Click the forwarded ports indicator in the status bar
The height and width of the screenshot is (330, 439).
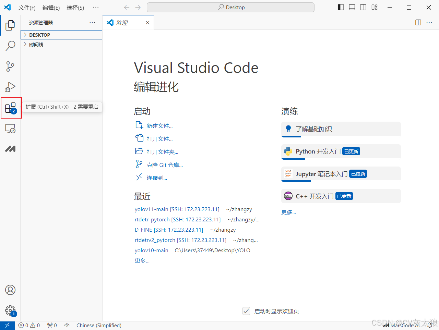coord(52,326)
